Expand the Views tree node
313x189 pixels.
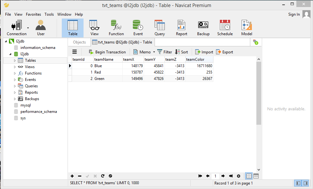click(x=15, y=67)
